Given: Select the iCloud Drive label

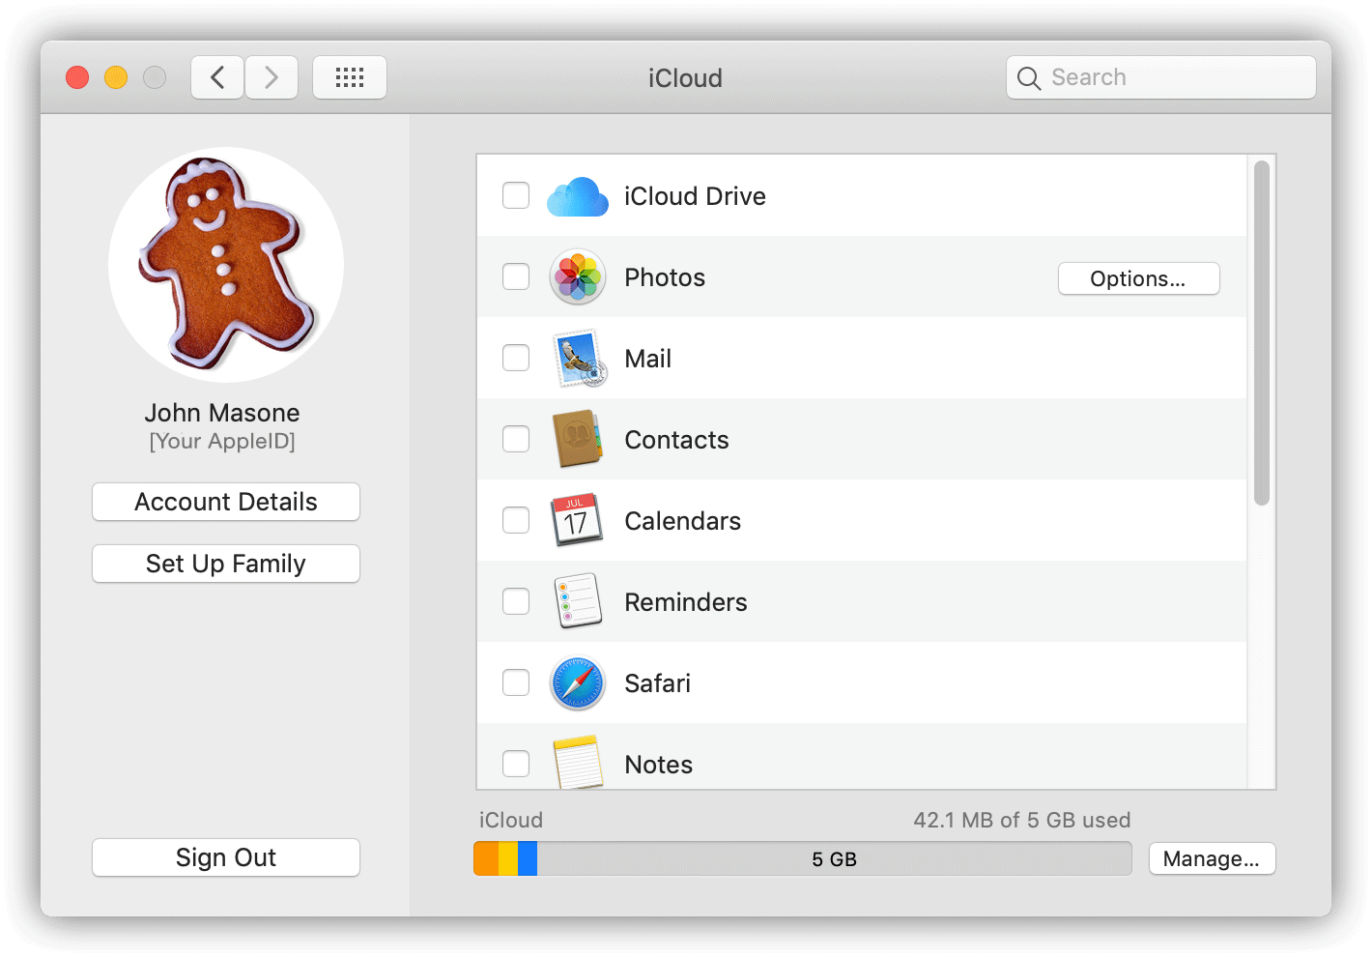Looking at the screenshot, I should click(695, 196).
